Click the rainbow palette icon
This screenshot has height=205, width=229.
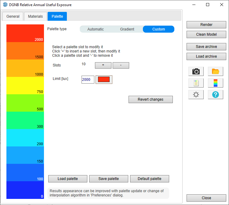coord(216,83)
